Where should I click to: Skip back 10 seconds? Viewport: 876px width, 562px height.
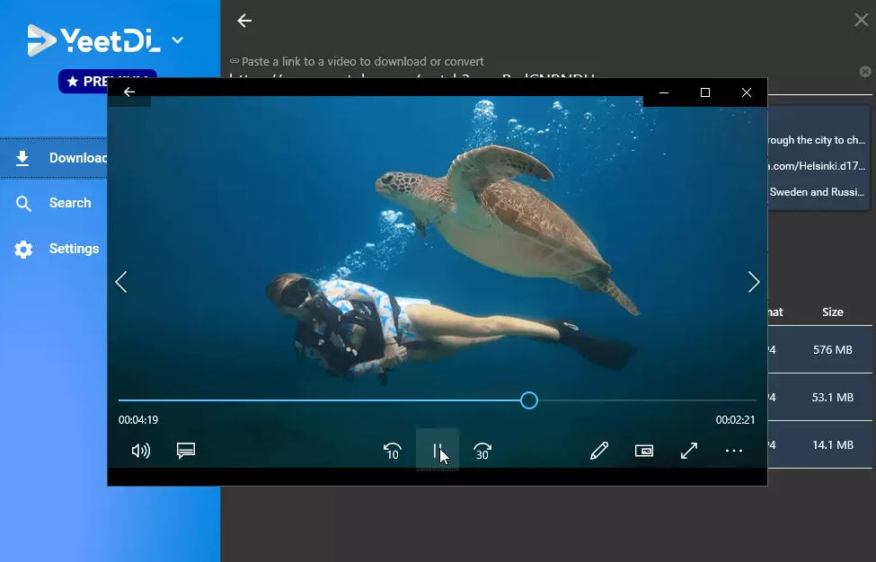392,451
